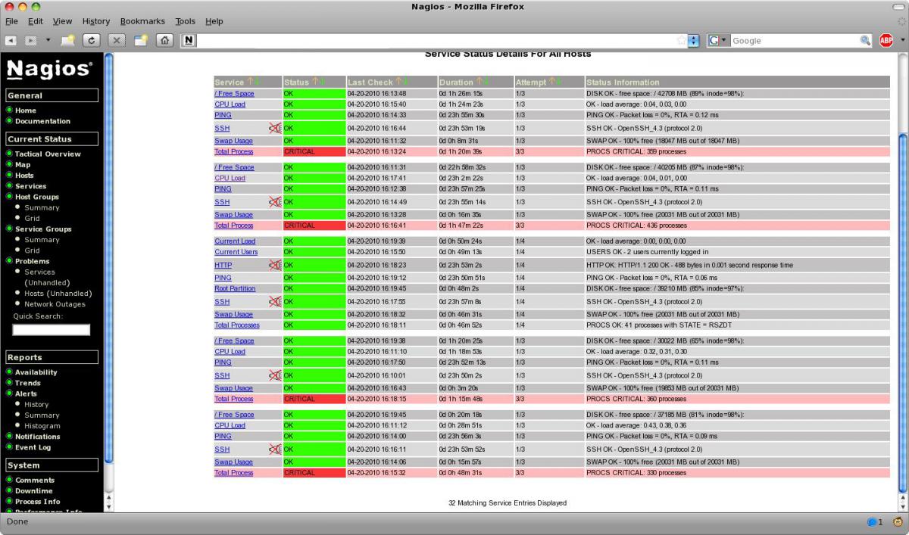
Task: Open Tactical Overview in the sidebar
Action: pyautogui.click(x=48, y=154)
